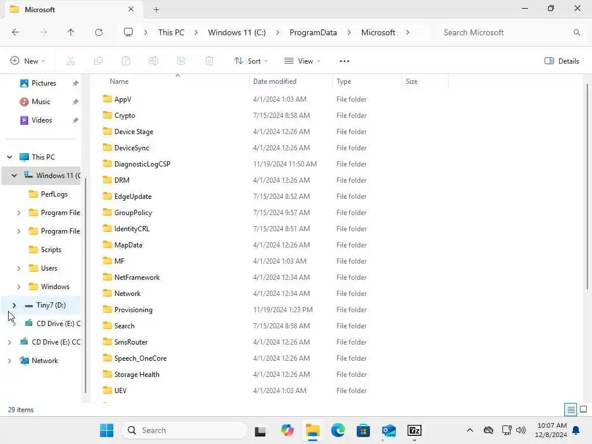This screenshot has width=592, height=444.
Task: Open Microsoft Edge from taskbar
Action: coord(338,430)
